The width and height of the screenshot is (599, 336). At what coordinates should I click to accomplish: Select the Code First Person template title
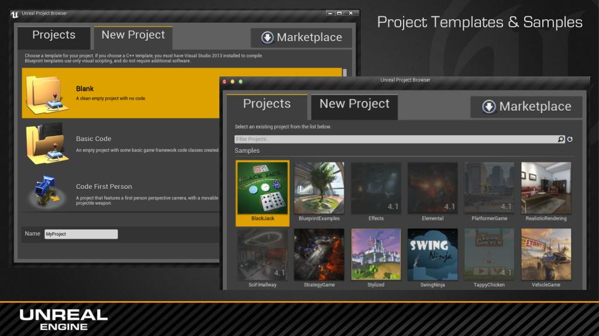(x=104, y=187)
